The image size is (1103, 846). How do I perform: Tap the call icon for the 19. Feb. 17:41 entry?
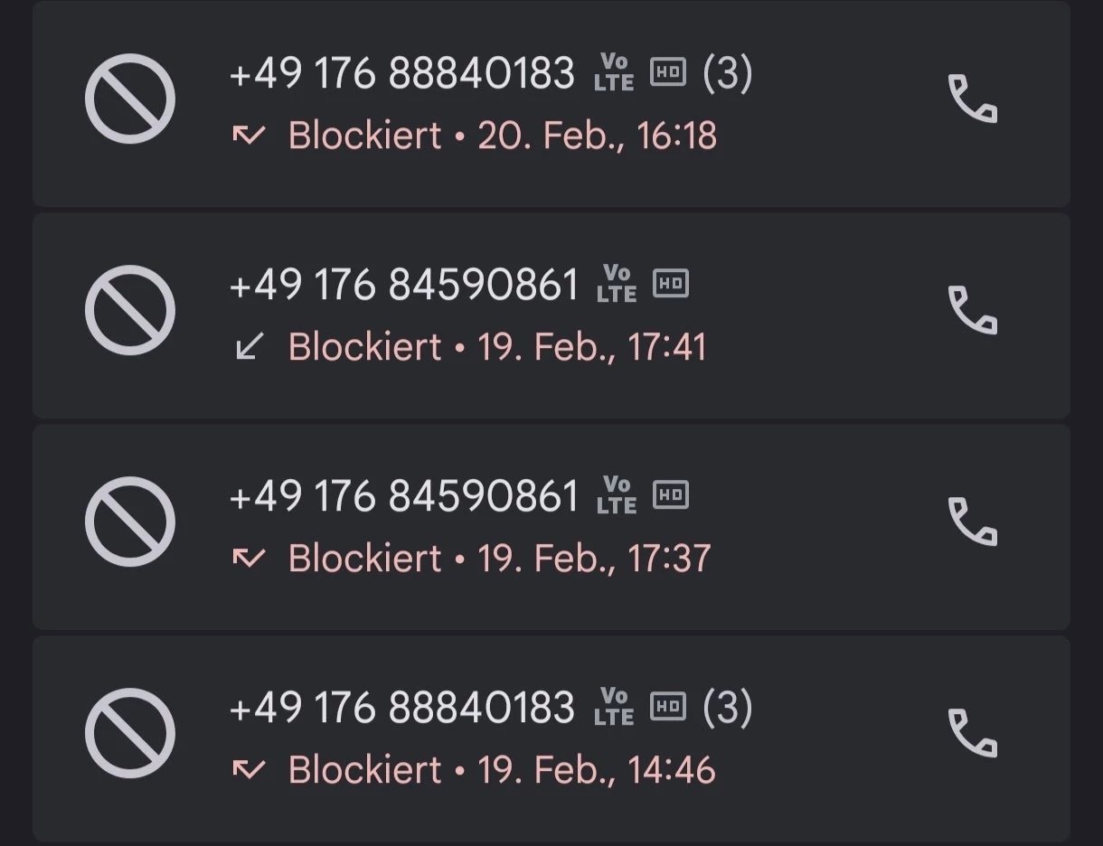[972, 310]
